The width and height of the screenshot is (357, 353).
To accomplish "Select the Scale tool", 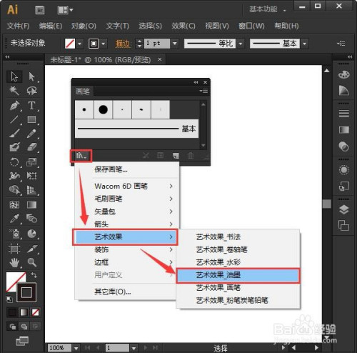I will point(31,162).
